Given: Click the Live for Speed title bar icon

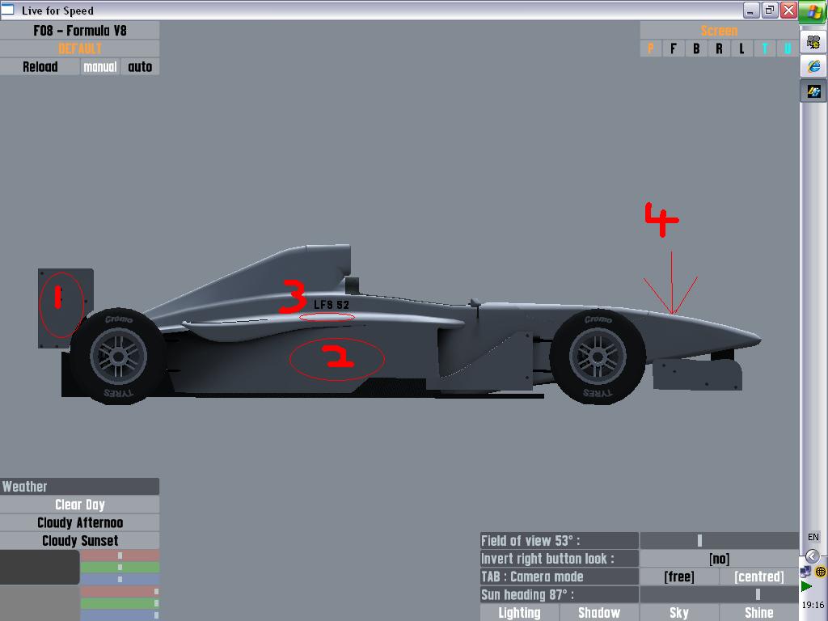Looking at the screenshot, I should pyautogui.click(x=7, y=10).
